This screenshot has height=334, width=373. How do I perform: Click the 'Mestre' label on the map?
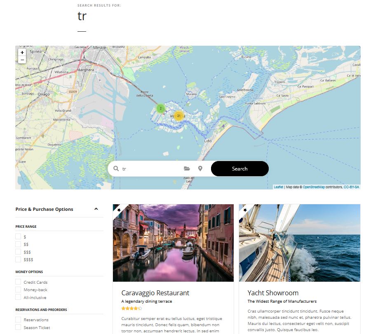tap(100, 47)
